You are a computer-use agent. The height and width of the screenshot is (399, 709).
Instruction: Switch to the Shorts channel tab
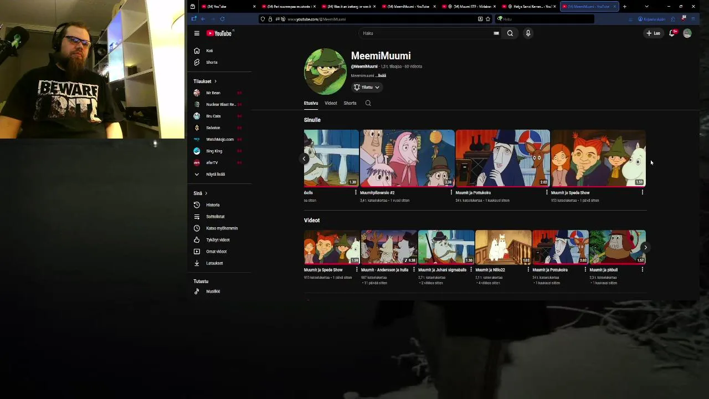pyautogui.click(x=350, y=103)
